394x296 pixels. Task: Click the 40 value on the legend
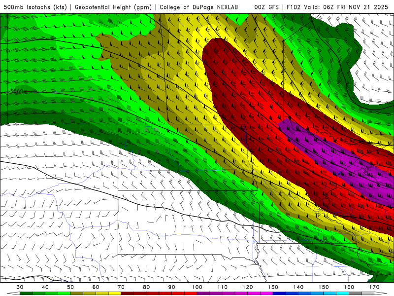[x=45, y=287]
